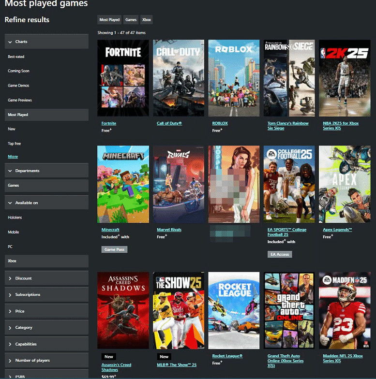The image size is (376, 379).
Task: Open the Fortnite game cover thumbnail
Action: (122, 78)
